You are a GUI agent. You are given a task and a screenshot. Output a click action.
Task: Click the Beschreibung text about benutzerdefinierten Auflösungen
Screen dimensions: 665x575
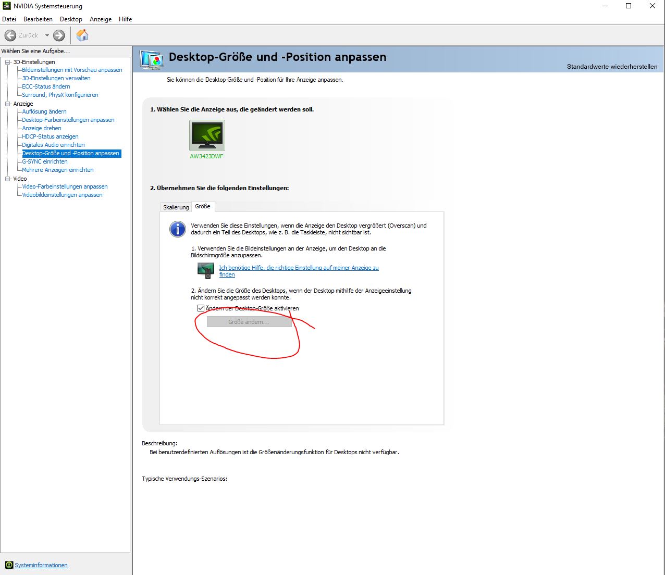(x=274, y=452)
